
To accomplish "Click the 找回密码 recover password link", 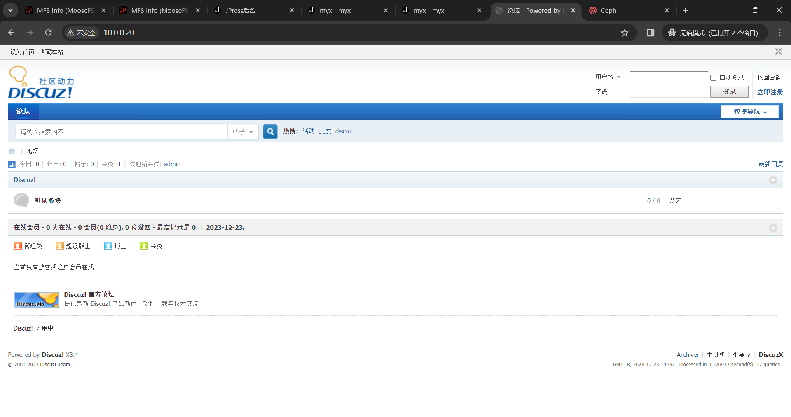I will [769, 77].
